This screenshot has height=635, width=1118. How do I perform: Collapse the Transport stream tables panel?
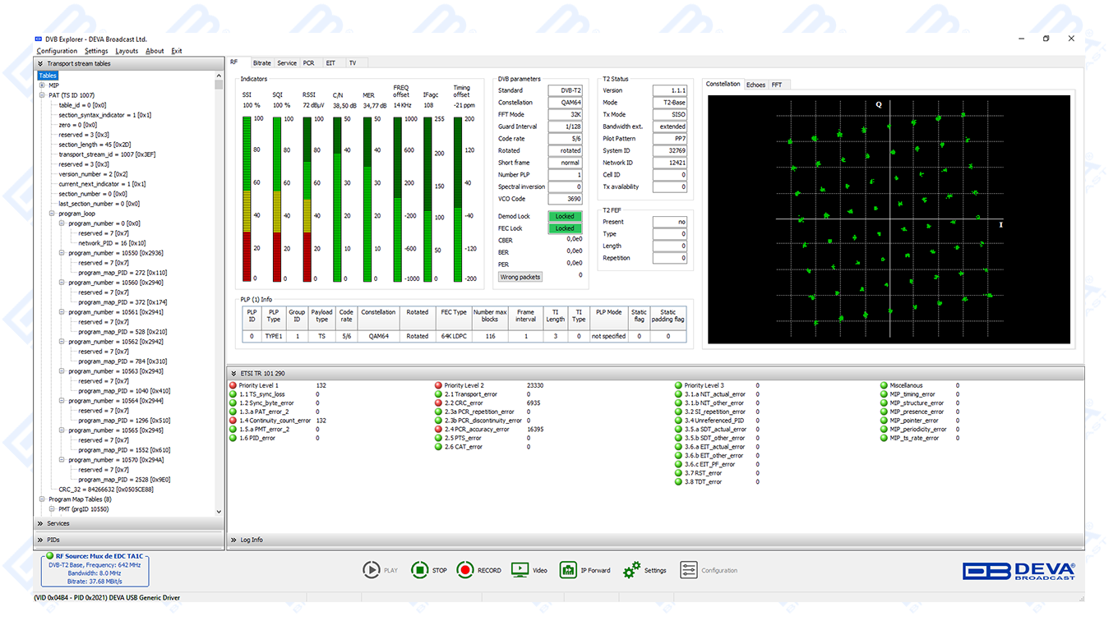(39, 63)
